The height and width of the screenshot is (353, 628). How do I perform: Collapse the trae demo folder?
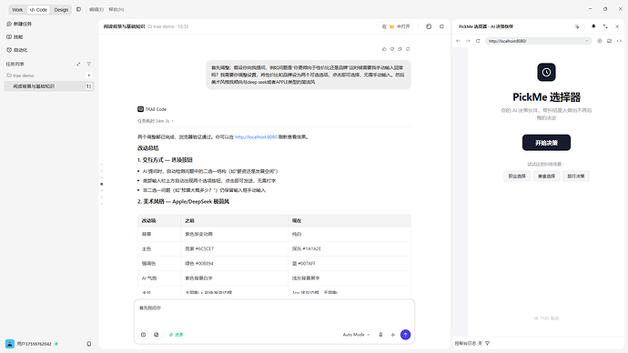pyautogui.click(x=20, y=76)
